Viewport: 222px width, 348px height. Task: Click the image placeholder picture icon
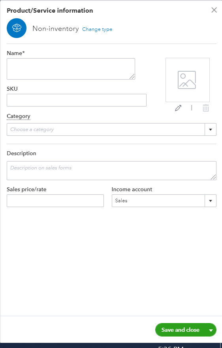click(187, 80)
